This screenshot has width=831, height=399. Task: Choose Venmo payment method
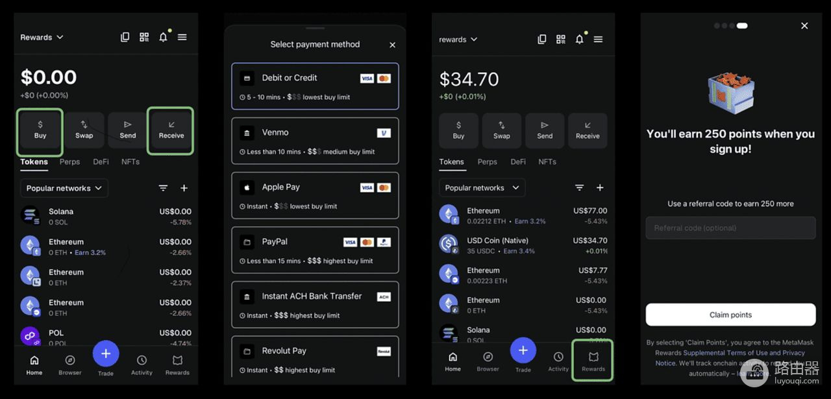(x=315, y=141)
